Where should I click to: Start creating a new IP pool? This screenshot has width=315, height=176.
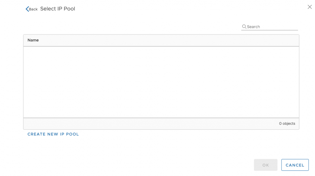(53, 134)
